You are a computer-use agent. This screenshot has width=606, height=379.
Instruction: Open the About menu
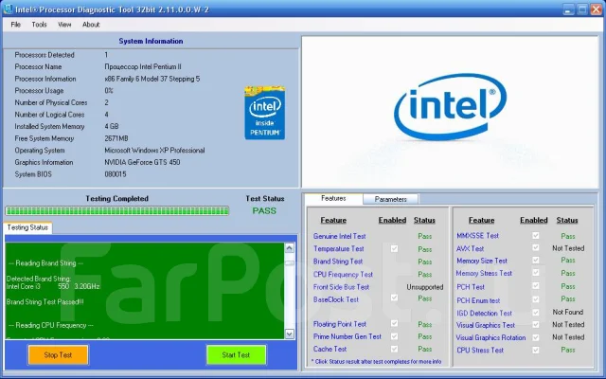[x=91, y=25]
